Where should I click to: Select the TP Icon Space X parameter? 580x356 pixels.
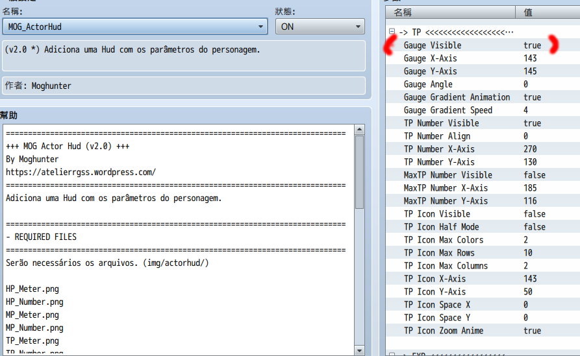click(483, 305)
